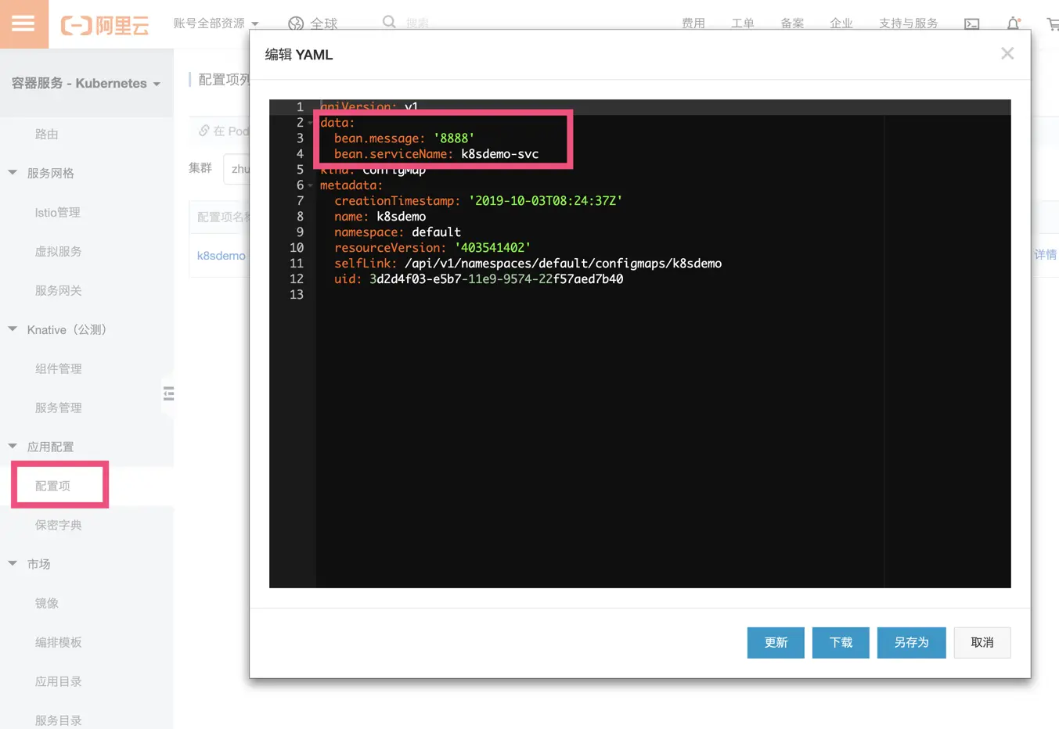This screenshot has width=1059, height=729.
Task: Open 服务管理 under Knative
Action: [x=59, y=408]
